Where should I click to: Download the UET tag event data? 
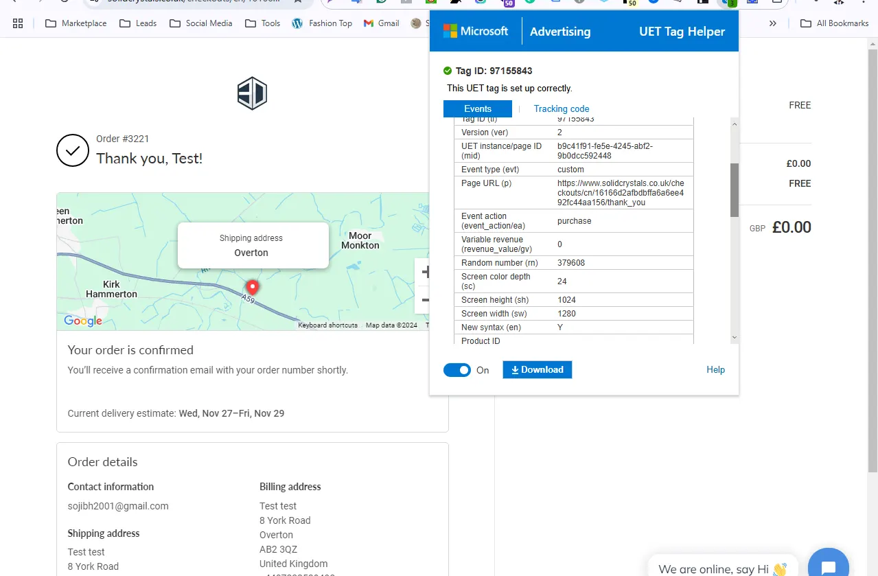click(x=538, y=370)
